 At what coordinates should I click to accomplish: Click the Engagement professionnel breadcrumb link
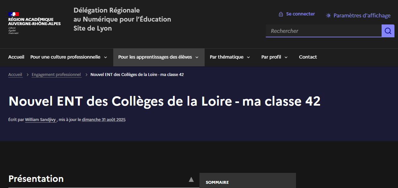coord(56,74)
